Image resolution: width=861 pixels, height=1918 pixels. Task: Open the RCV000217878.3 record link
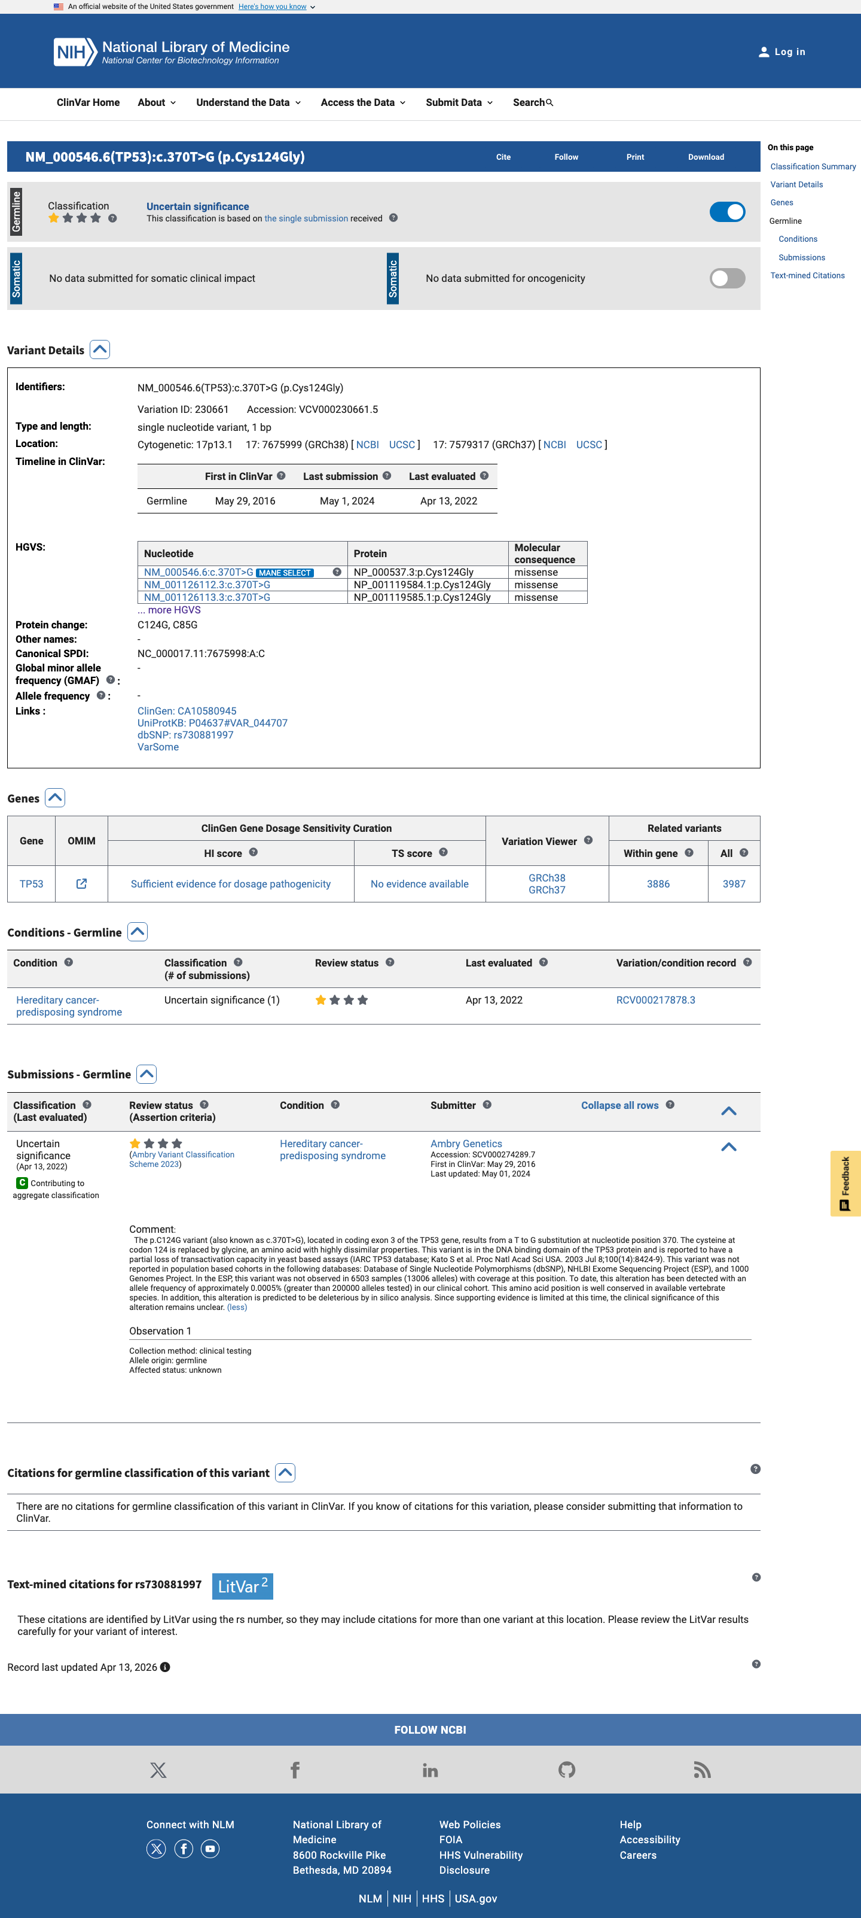coord(655,1000)
